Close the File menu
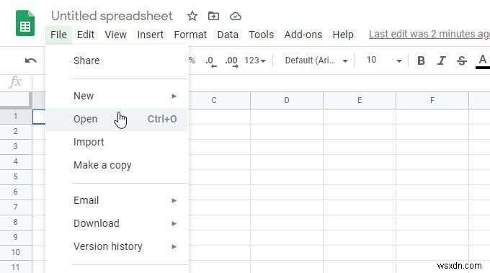This screenshot has height=273, width=490. 59,35
